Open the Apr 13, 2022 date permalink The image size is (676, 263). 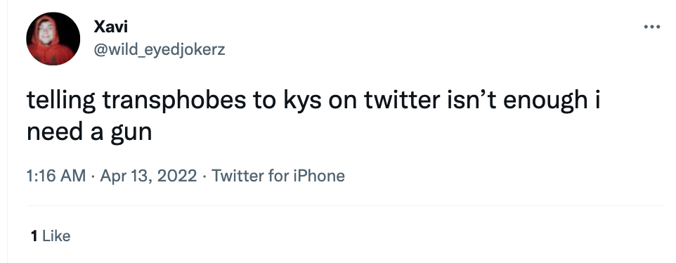(148, 176)
